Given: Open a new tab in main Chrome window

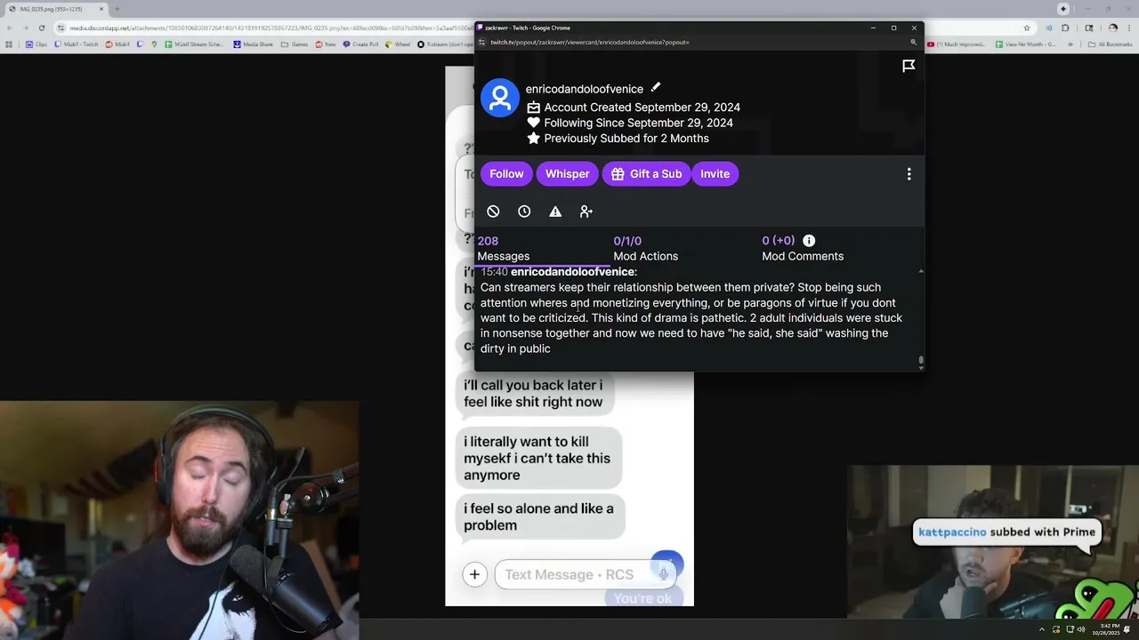Looking at the screenshot, I should [118, 9].
